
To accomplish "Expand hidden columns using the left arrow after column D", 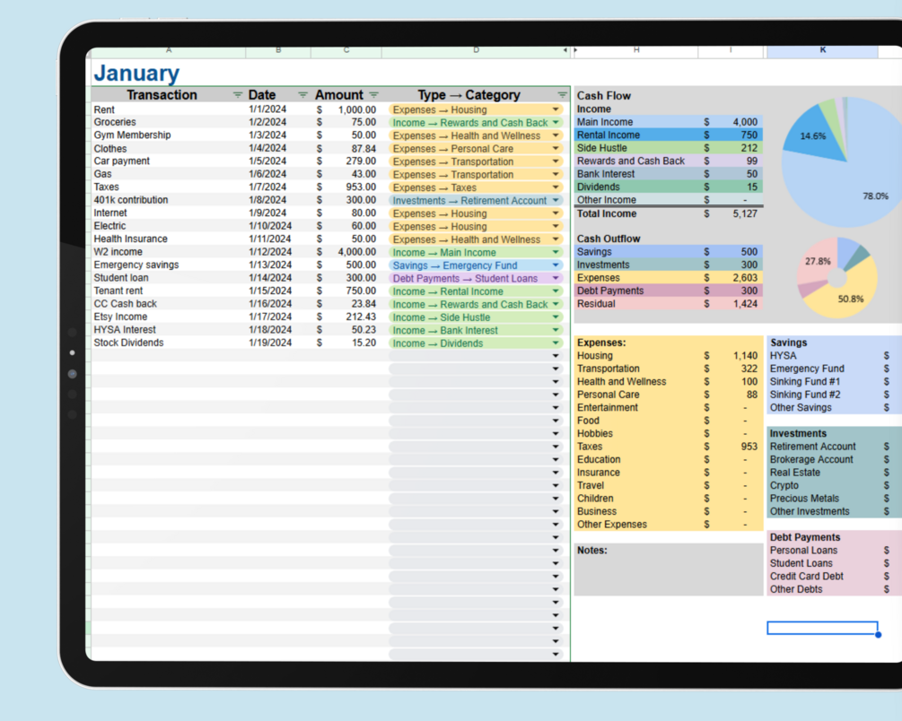I will 565,50.
